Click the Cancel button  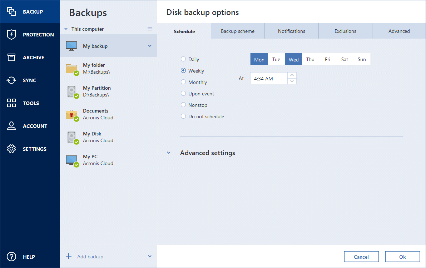tap(361, 257)
